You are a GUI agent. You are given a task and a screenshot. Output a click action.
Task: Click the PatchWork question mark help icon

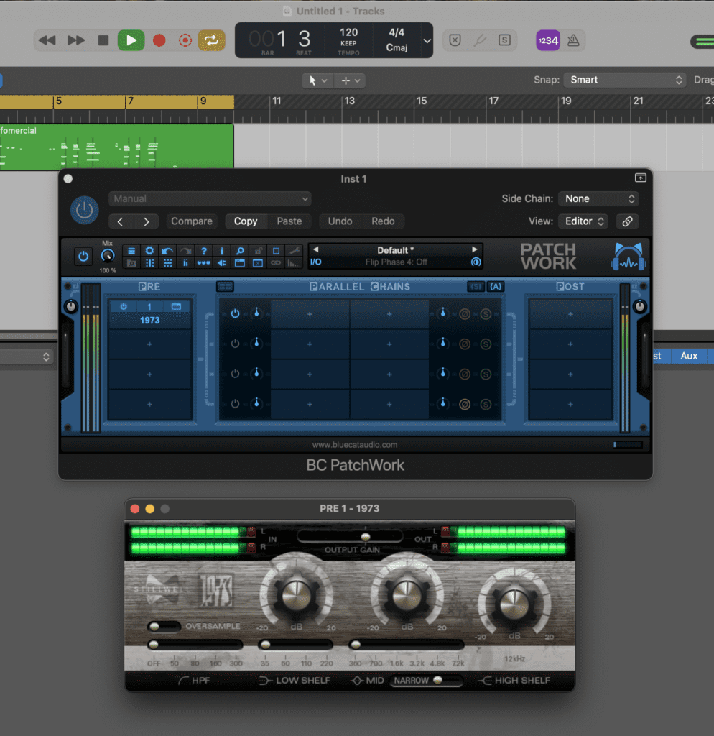click(x=203, y=251)
